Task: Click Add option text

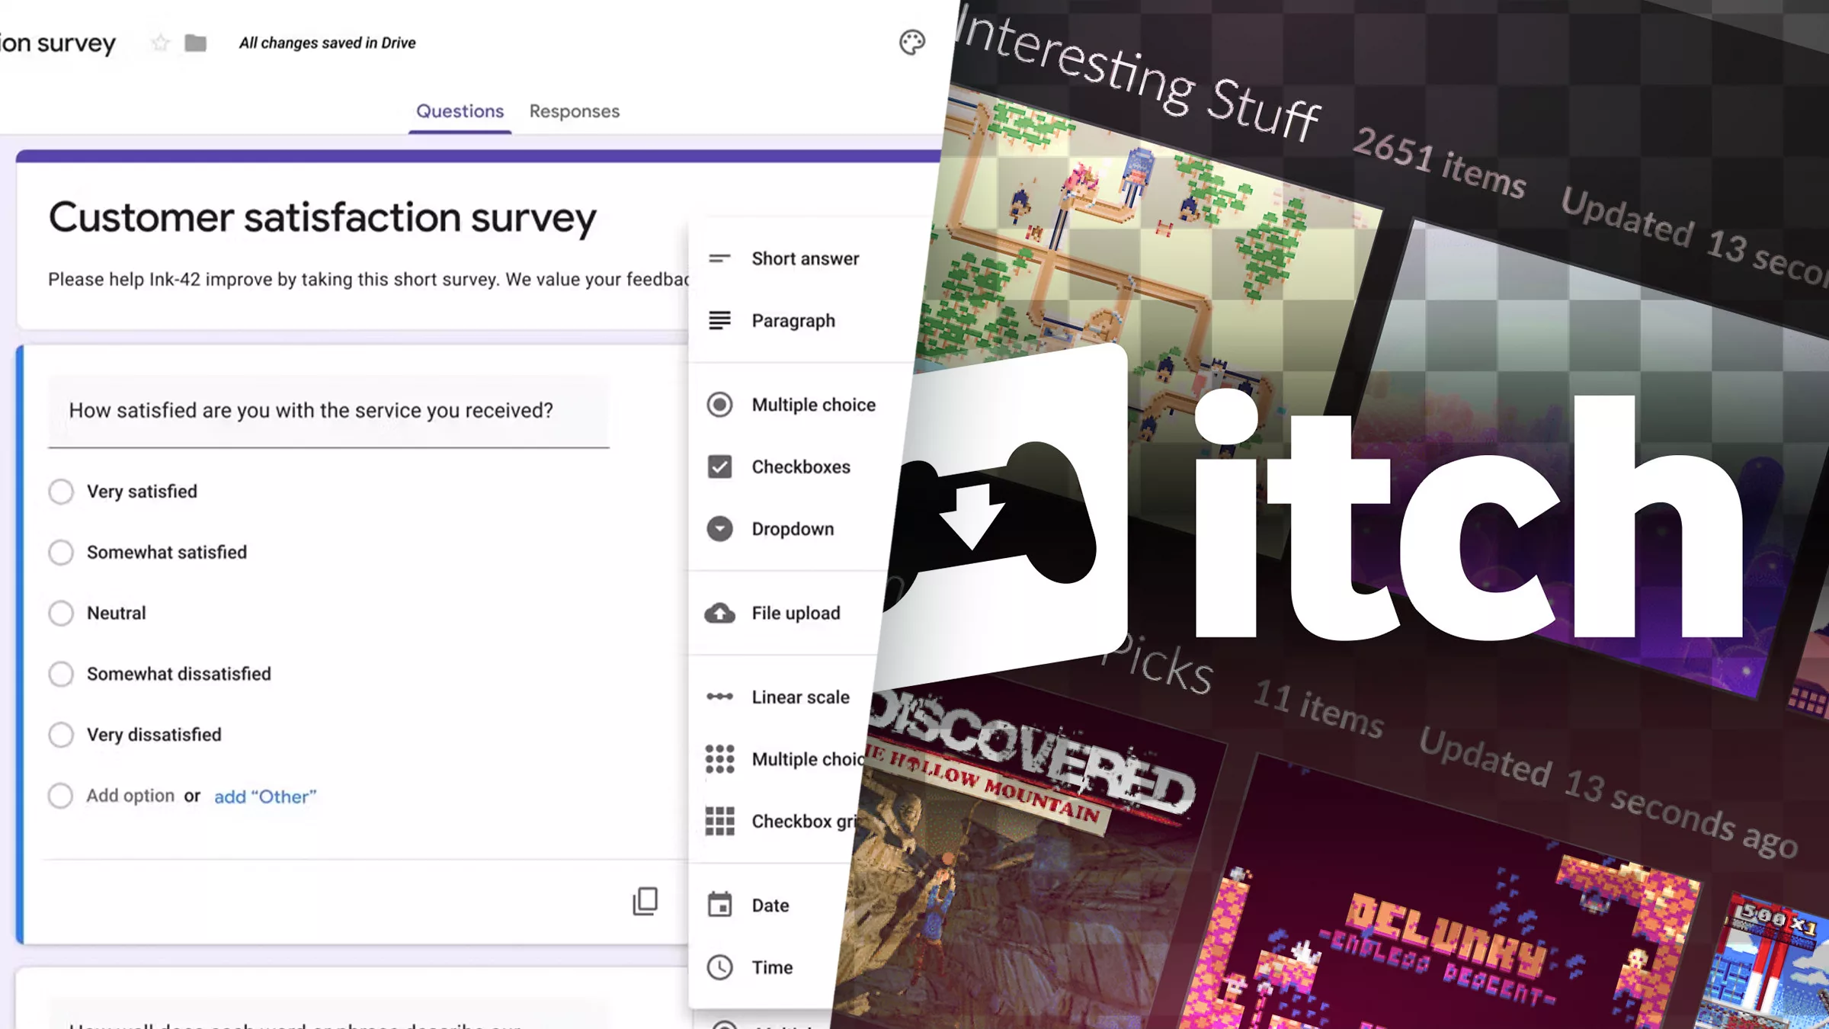Action: [130, 796]
